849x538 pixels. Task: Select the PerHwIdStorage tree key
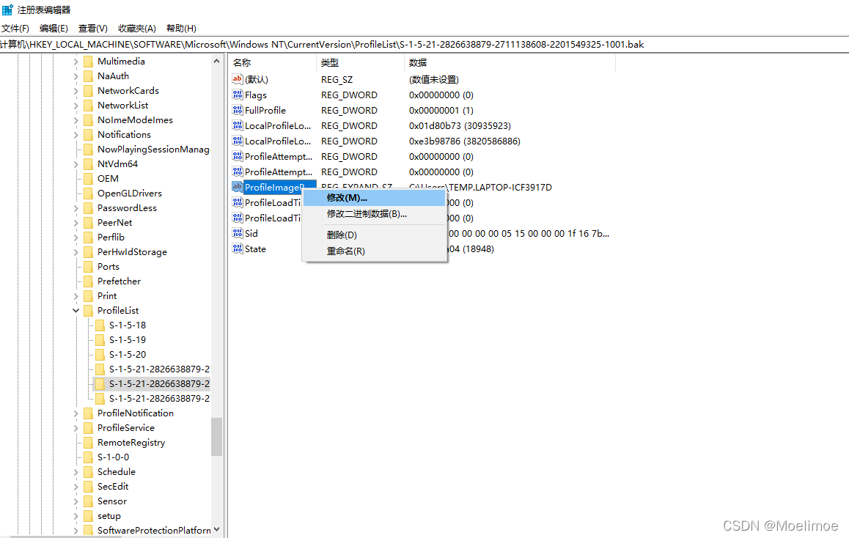(132, 251)
